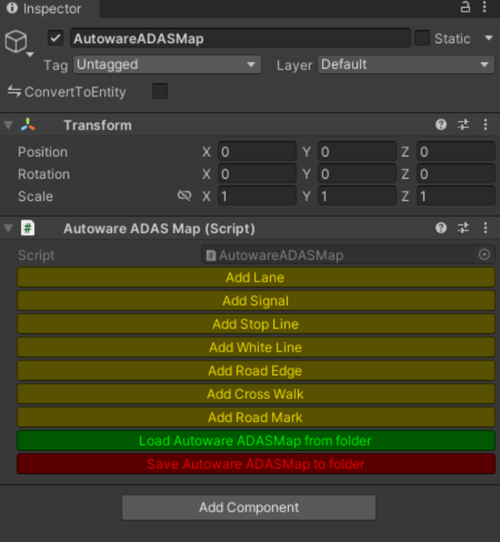The image size is (500, 542).
Task: Click the Rotation X field
Action: pyautogui.click(x=257, y=174)
